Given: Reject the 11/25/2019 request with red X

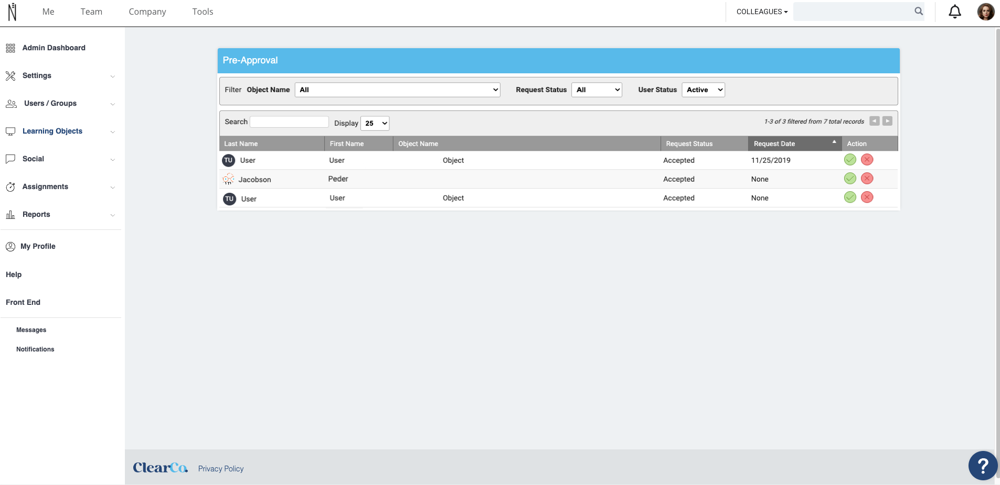Looking at the screenshot, I should (867, 160).
